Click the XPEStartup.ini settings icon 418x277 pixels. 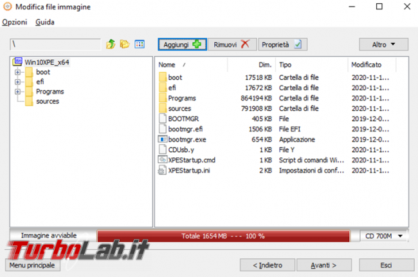[162, 170]
